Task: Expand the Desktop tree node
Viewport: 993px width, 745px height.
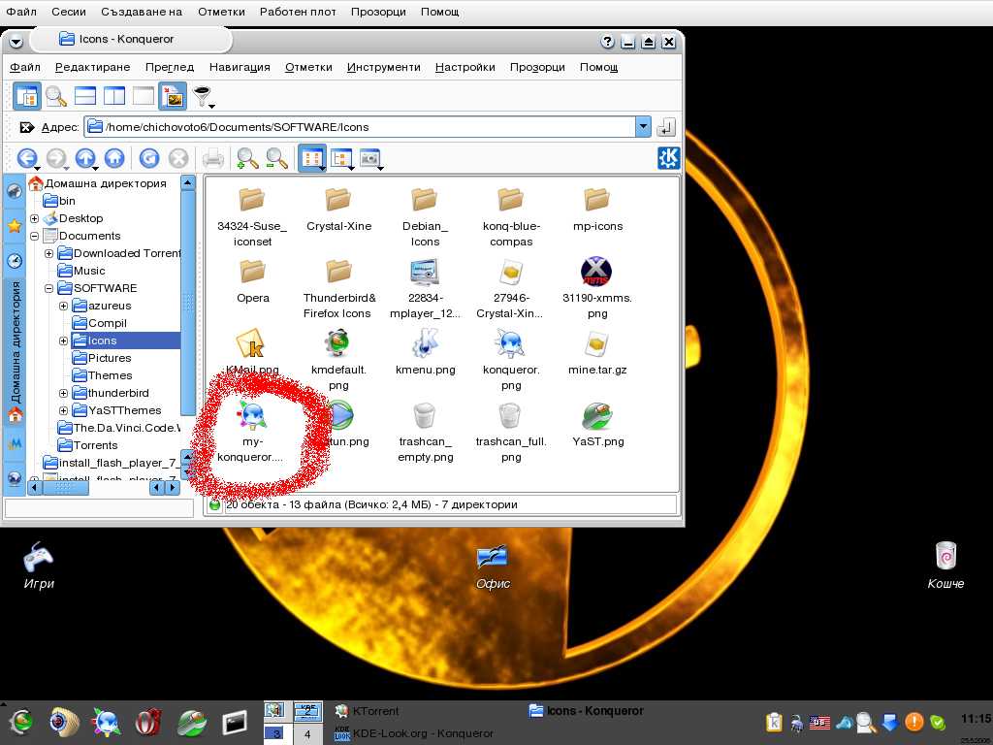Action: (x=34, y=218)
